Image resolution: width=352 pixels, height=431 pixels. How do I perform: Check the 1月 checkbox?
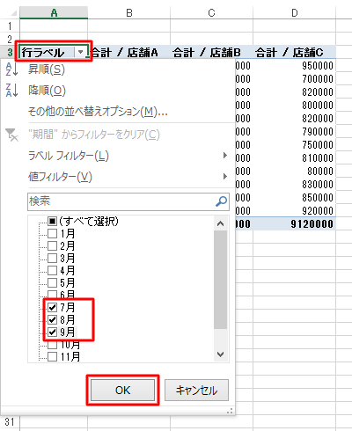pyautogui.click(x=52, y=234)
